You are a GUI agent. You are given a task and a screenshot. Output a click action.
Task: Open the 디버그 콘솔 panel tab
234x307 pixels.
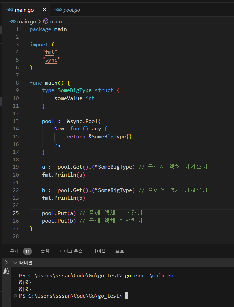click(x=71, y=251)
